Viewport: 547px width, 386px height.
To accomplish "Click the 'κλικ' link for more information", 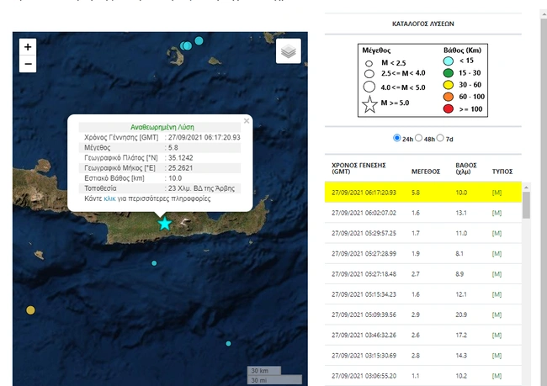I will tap(109, 199).
